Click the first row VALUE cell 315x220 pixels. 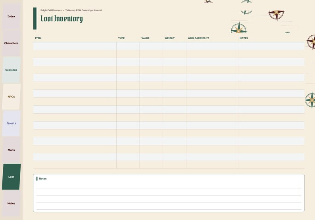[x=151, y=46]
